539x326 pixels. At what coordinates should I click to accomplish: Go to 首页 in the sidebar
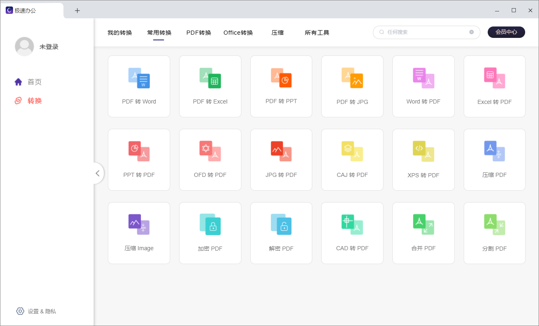[x=35, y=81]
